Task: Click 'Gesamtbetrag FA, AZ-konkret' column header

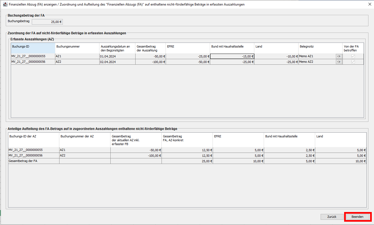Action: pos(187,140)
